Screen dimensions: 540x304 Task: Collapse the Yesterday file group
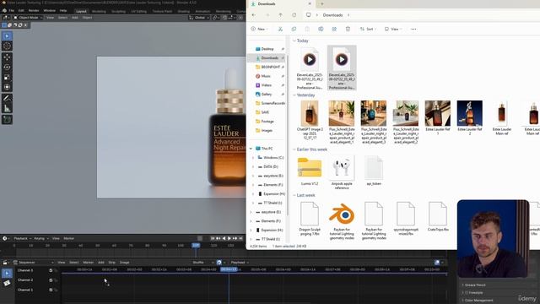coord(294,95)
